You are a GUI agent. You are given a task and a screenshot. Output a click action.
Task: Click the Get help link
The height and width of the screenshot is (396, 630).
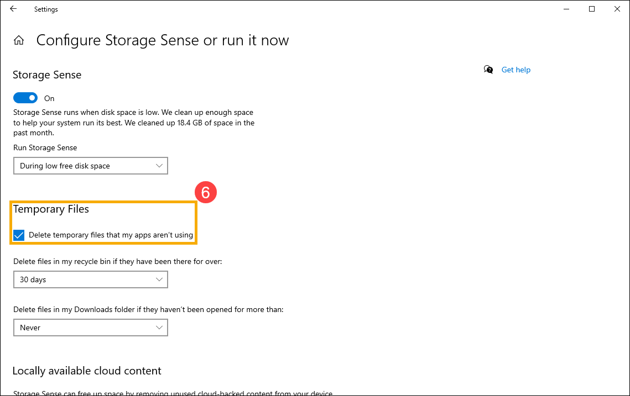[516, 70]
